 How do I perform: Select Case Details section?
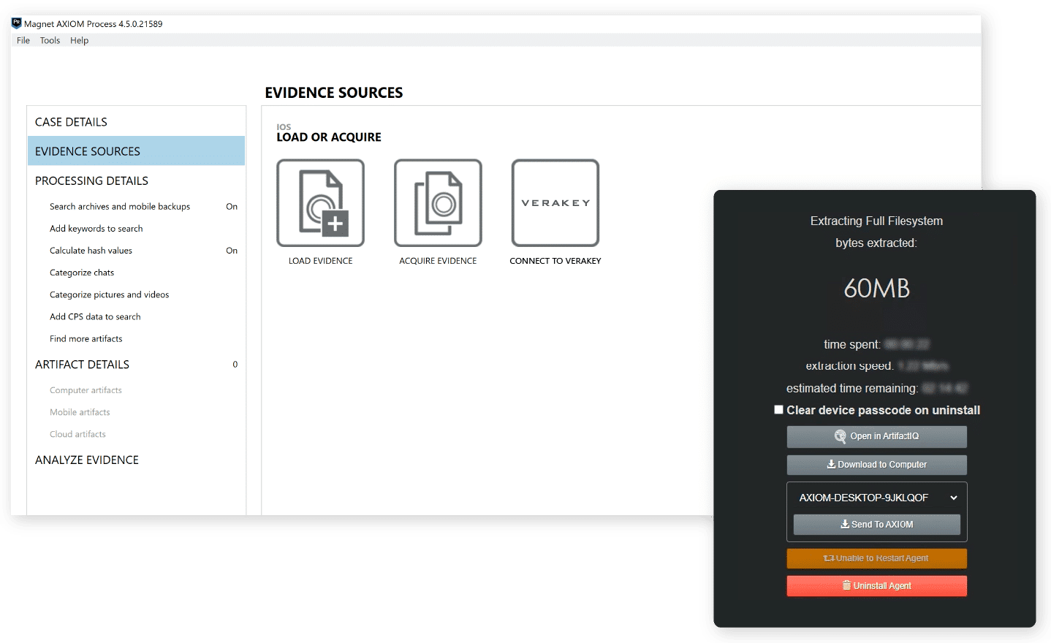click(x=136, y=122)
